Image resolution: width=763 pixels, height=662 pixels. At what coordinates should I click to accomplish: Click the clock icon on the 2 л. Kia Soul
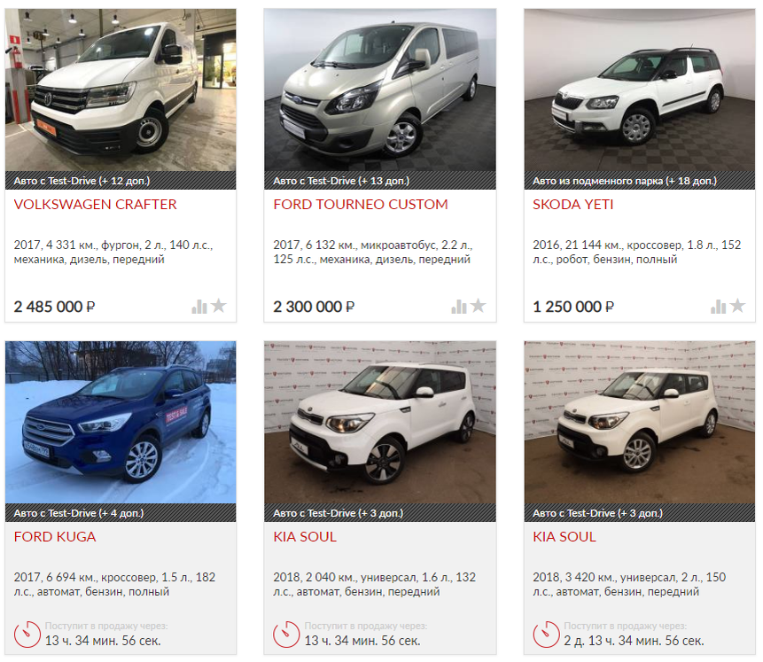(x=547, y=635)
